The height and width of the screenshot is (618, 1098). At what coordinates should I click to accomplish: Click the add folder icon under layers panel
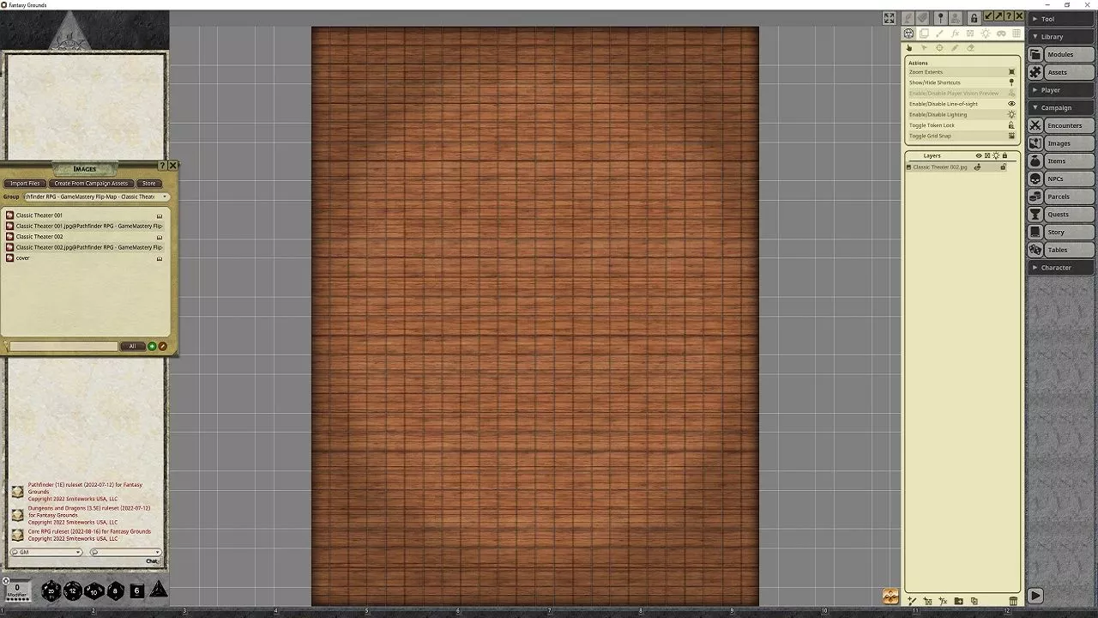958,601
